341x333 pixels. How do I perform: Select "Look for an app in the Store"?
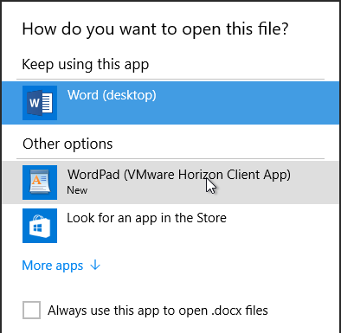(x=146, y=218)
